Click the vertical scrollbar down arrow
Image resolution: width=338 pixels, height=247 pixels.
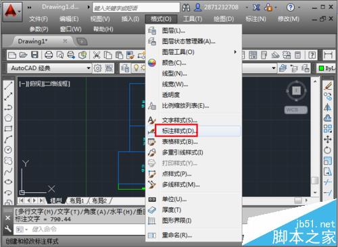point(315,192)
